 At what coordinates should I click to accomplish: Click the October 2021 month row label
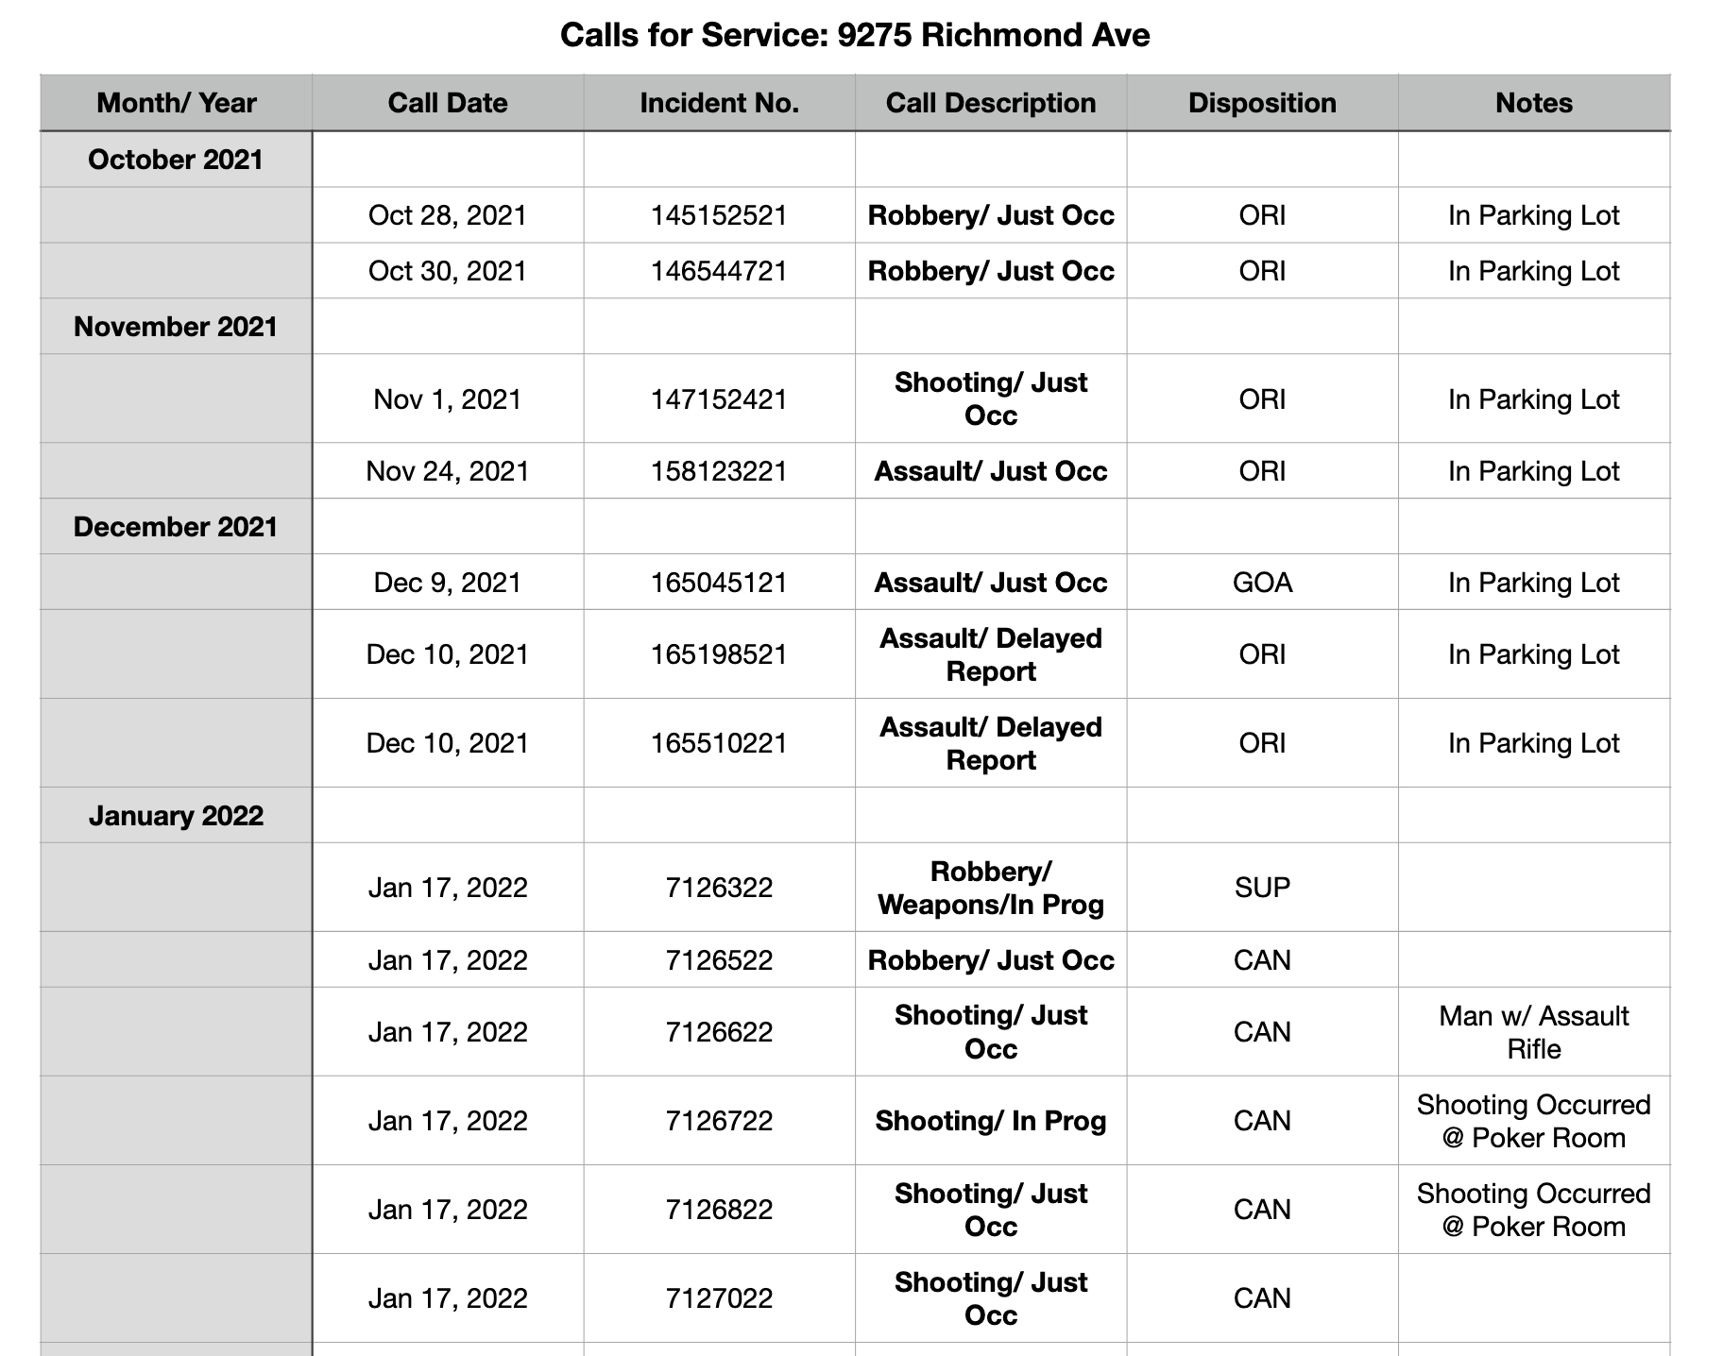(x=176, y=160)
